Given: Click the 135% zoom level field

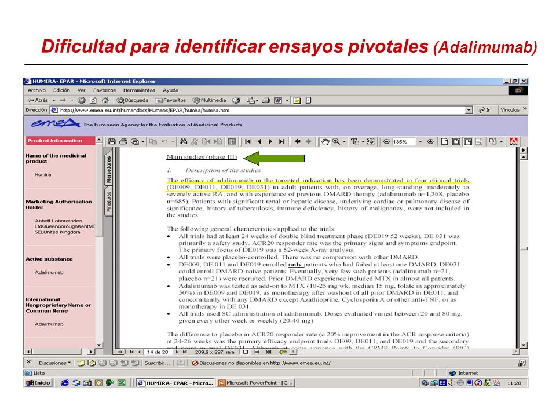Looking at the screenshot, I should pyautogui.click(x=404, y=141).
